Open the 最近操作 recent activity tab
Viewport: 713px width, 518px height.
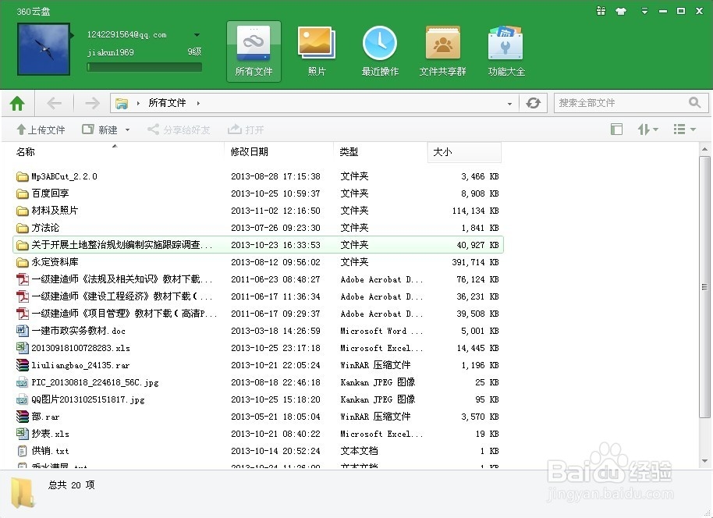point(380,51)
